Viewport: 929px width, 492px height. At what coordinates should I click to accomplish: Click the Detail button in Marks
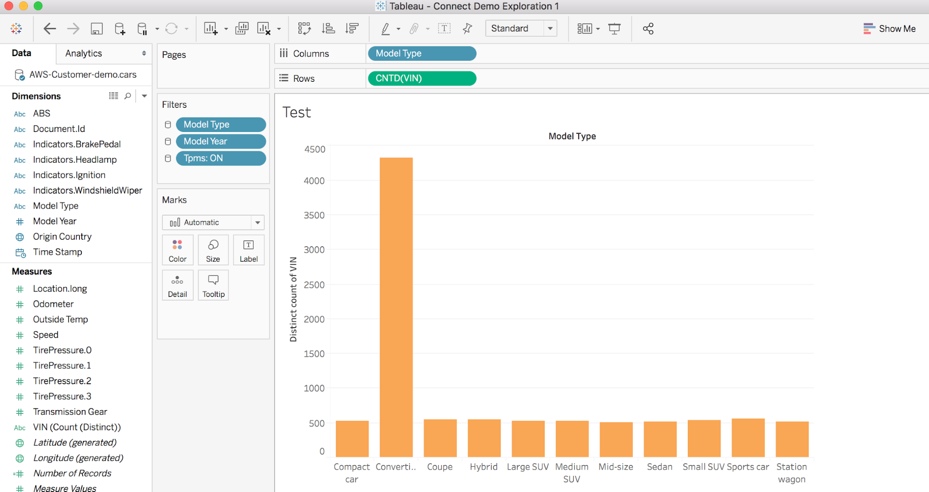177,285
